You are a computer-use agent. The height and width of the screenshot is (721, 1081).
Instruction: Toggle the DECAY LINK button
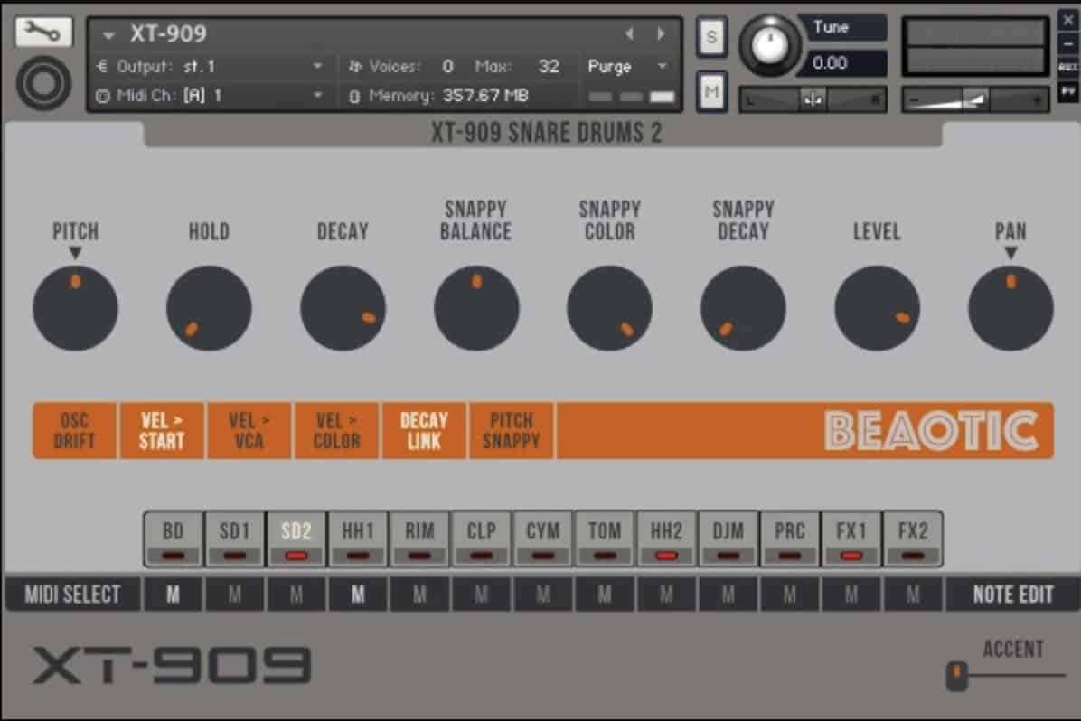(x=424, y=431)
